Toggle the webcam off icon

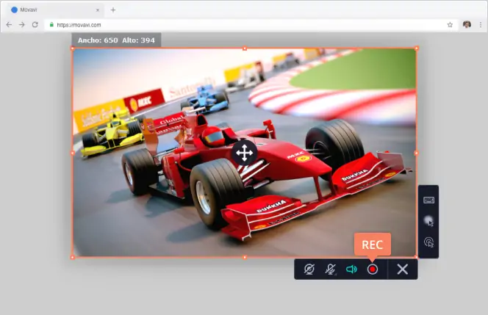tap(309, 269)
